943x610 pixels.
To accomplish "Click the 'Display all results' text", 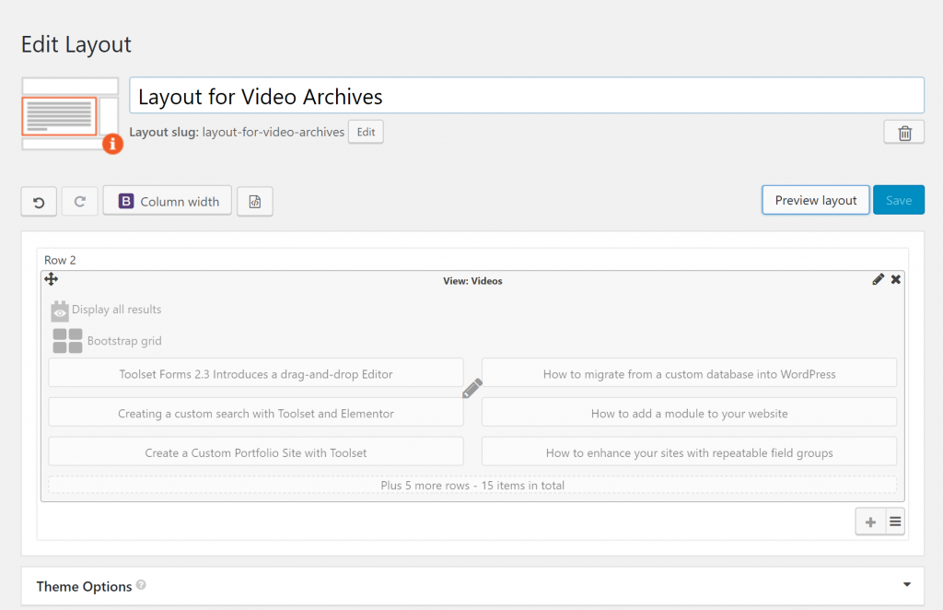I will (x=117, y=310).
